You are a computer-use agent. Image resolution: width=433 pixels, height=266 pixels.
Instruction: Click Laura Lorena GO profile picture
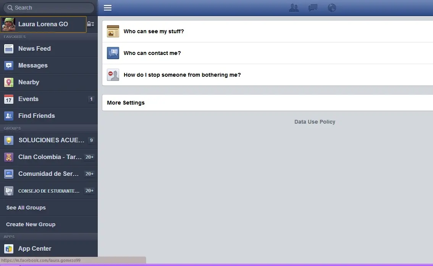(8, 24)
